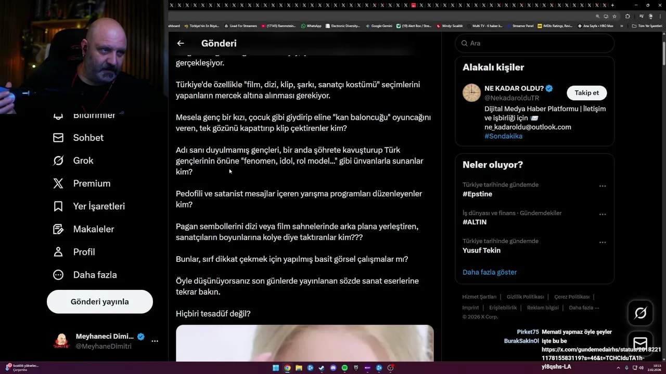The height and width of the screenshot is (374, 666).
Task: Open Yer İşaretleri bookmarks
Action: click(89, 206)
